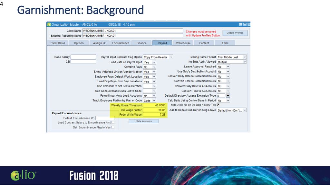The image size is (330, 185).
Task: Open Convert Time to Retirement Hours dropdown
Action: click(223, 81)
